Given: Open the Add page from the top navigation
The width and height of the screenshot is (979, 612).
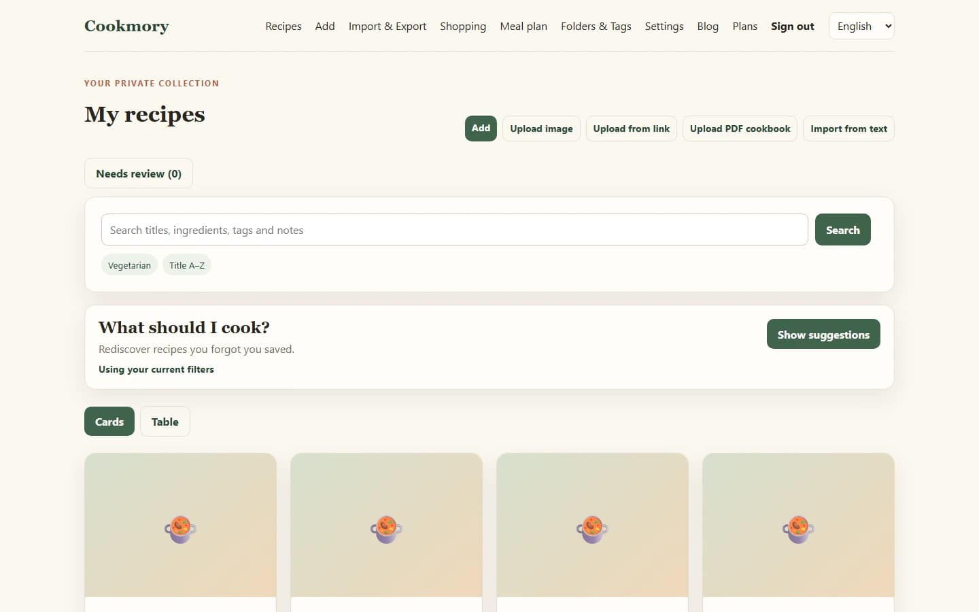Looking at the screenshot, I should (325, 26).
